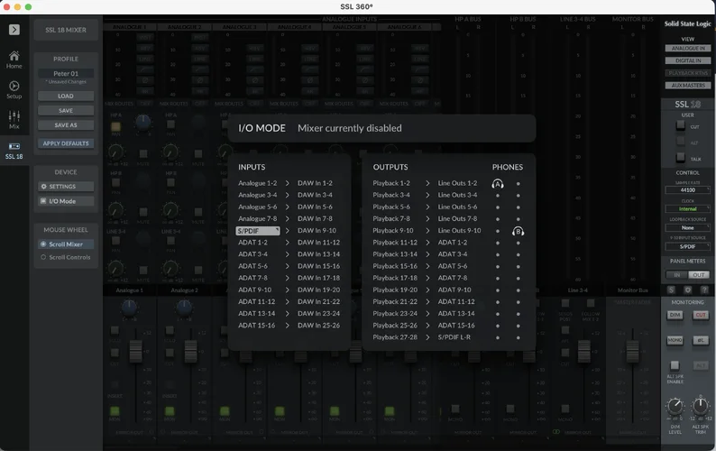The image size is (716, 451).
Task: Click the Dim Level knob
Action: [x=675, y=406]
